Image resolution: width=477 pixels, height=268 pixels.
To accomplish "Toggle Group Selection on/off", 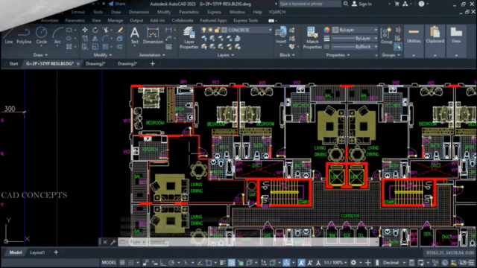I will 397,47.
